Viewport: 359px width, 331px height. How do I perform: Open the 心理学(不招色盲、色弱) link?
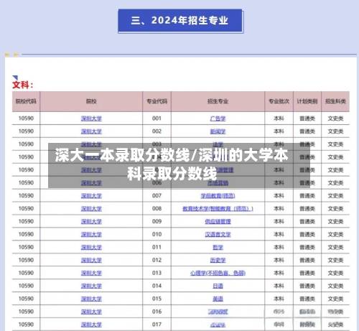[218, 273]
